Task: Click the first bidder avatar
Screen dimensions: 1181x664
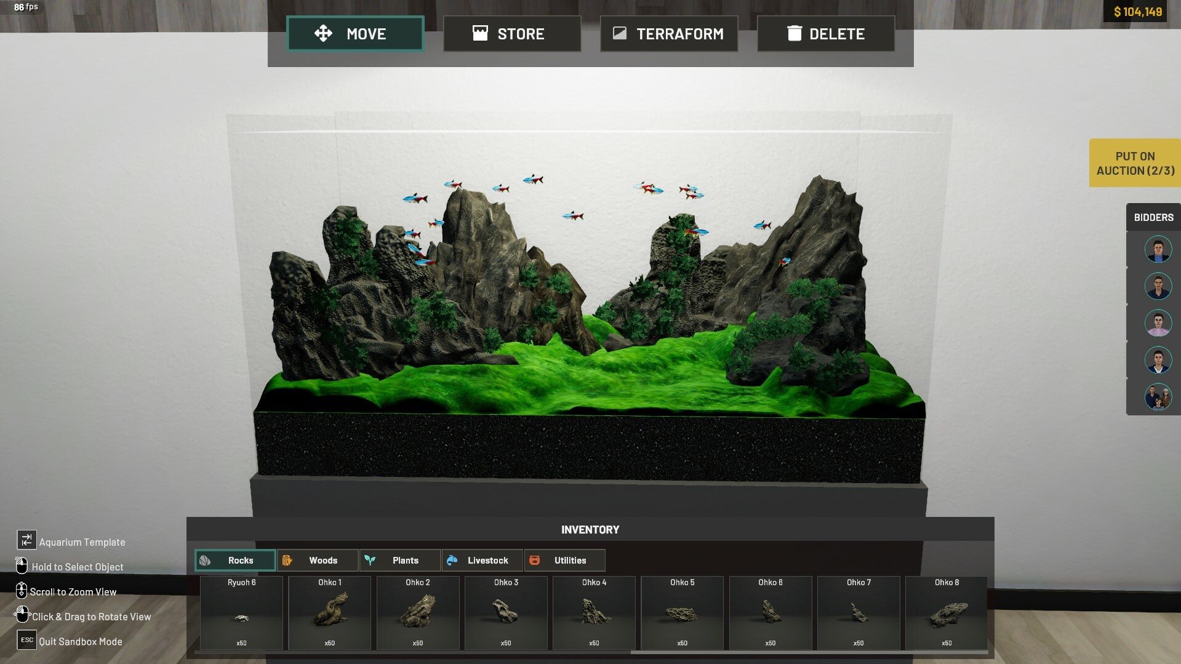Action: coord(1158,249)
